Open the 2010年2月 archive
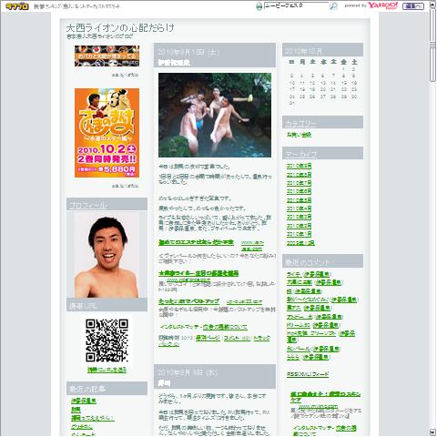This screenshot has height=437, width=437. click(x=299, y=226)
